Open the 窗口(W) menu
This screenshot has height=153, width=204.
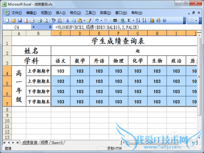click(x=121, y=13)
